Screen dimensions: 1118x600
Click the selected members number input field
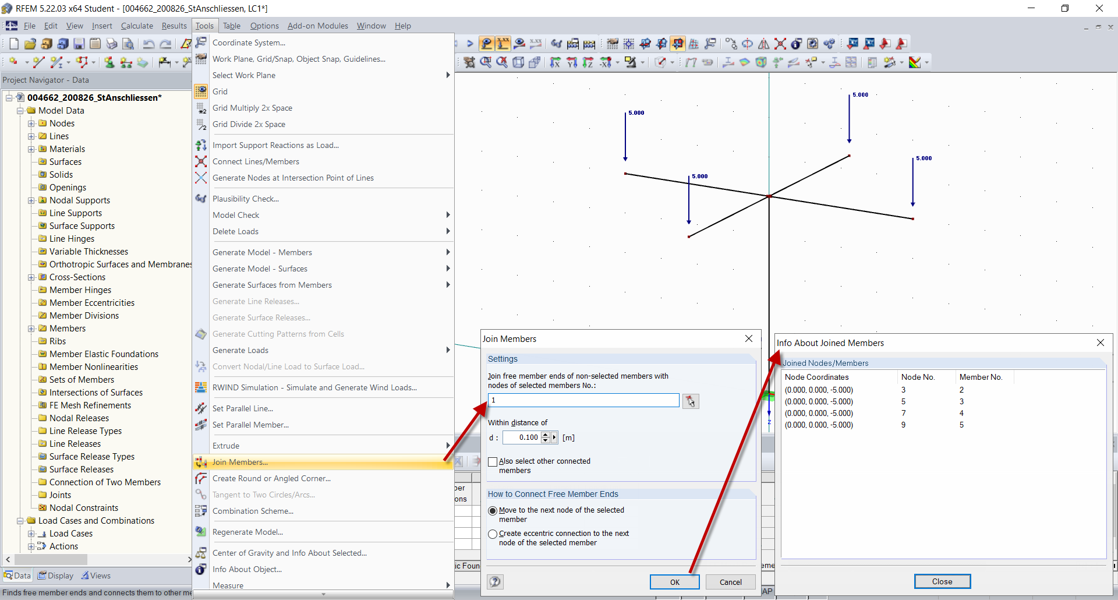pyautogui.click(x=583, y=400)
